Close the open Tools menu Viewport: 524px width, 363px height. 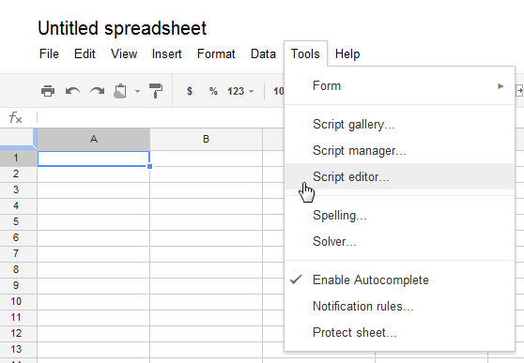[x=305, y=53]
